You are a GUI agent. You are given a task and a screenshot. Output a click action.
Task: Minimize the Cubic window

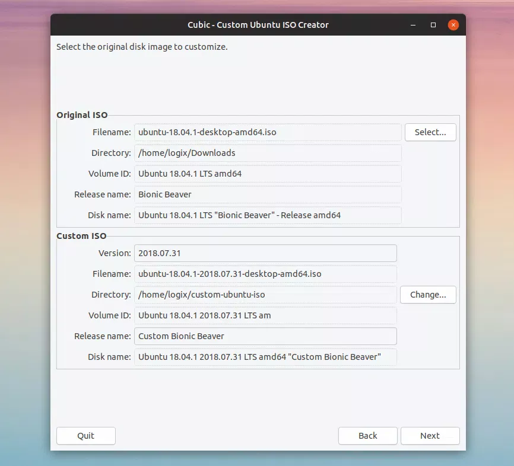(413, 25)
